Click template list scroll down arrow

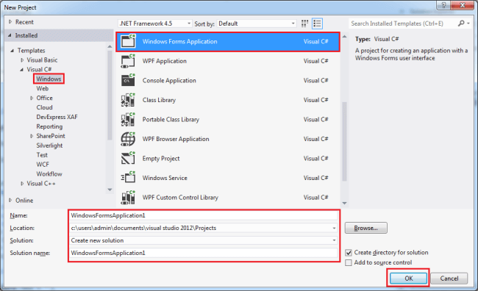tap(344, 204)
